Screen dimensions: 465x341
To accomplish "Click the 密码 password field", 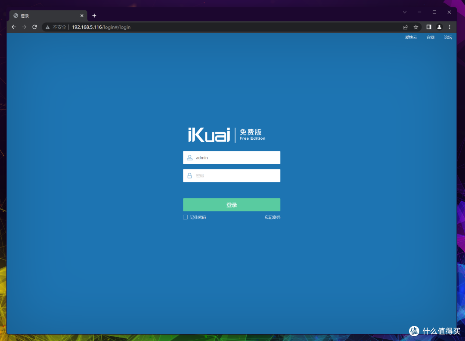I will click(x=232, y=176).
